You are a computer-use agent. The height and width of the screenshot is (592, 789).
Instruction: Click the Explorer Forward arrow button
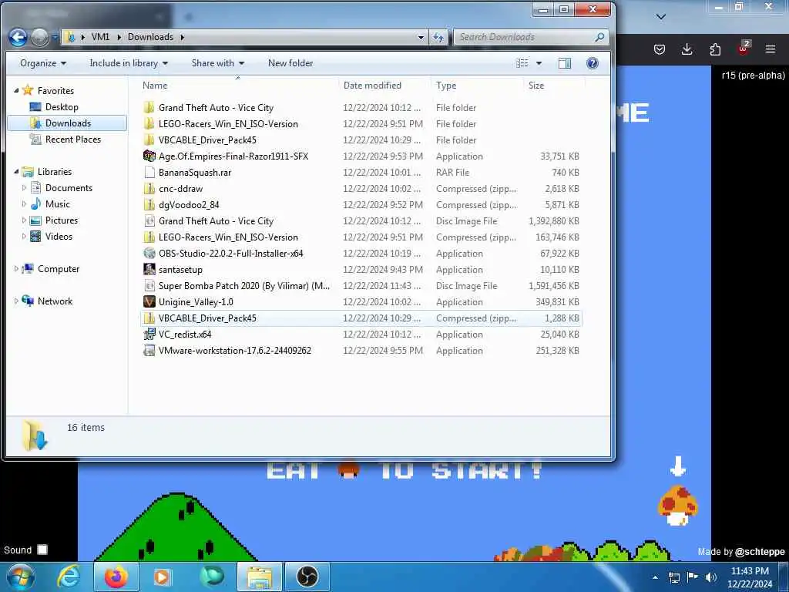point(40,37)
